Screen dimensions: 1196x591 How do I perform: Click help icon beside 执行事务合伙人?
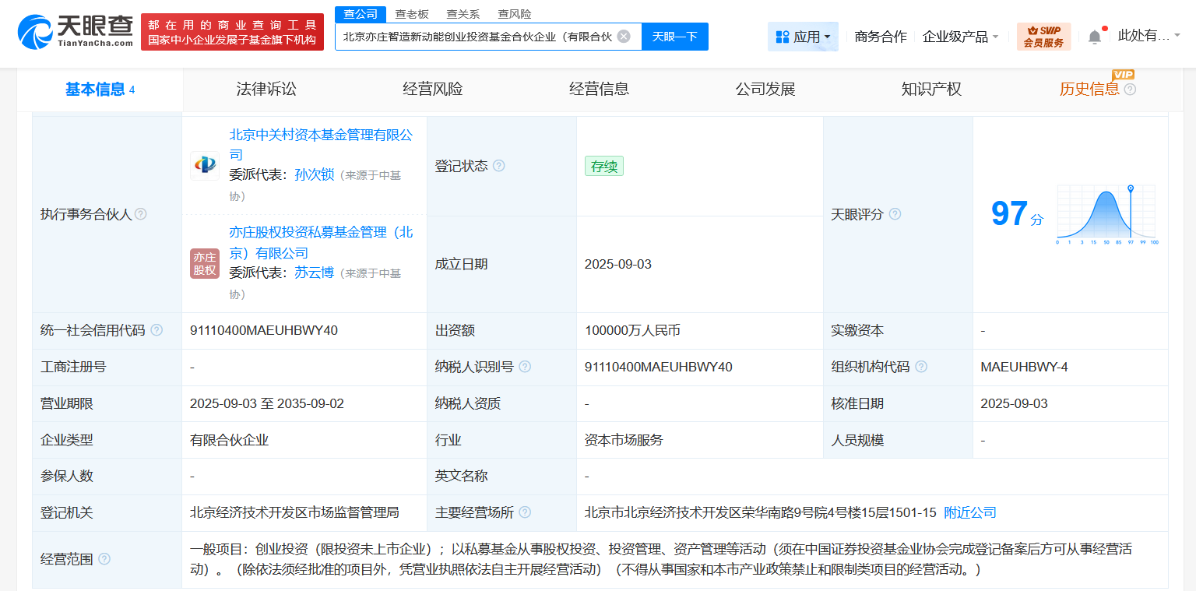[141, 214]
